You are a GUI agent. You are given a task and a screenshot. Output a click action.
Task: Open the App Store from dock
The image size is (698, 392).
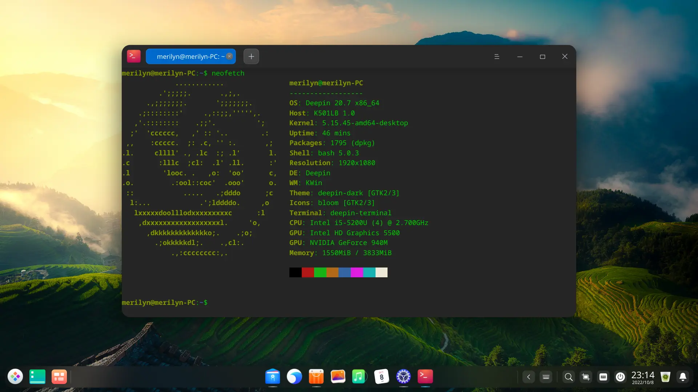(316, 377)
